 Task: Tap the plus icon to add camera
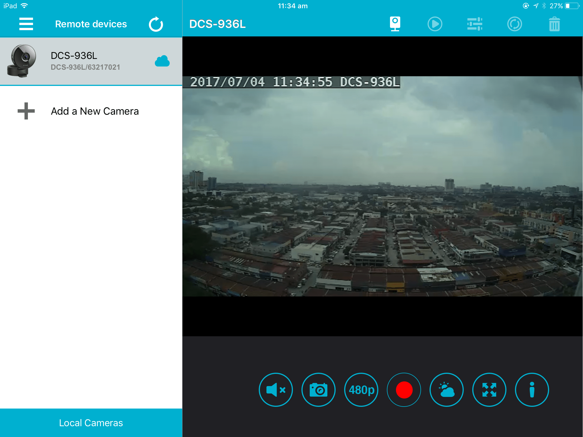(x=26, y=111)
